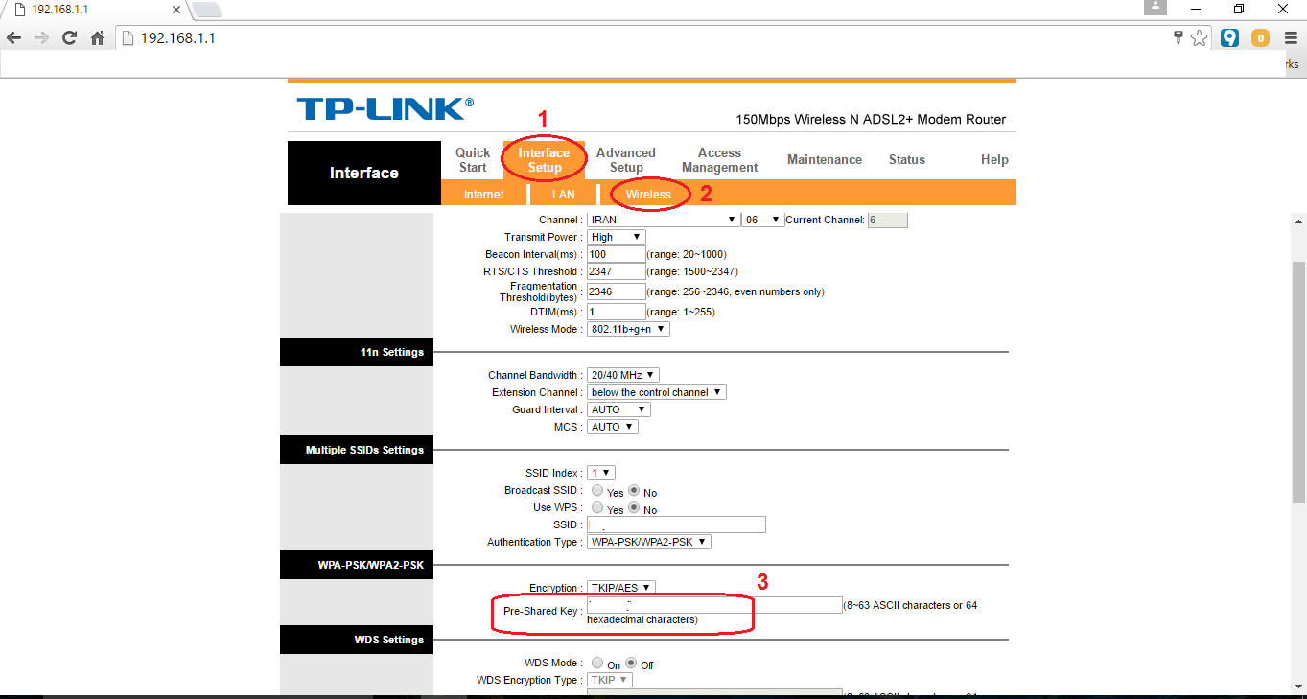Open the Maintenance tab

click(825, 160)
